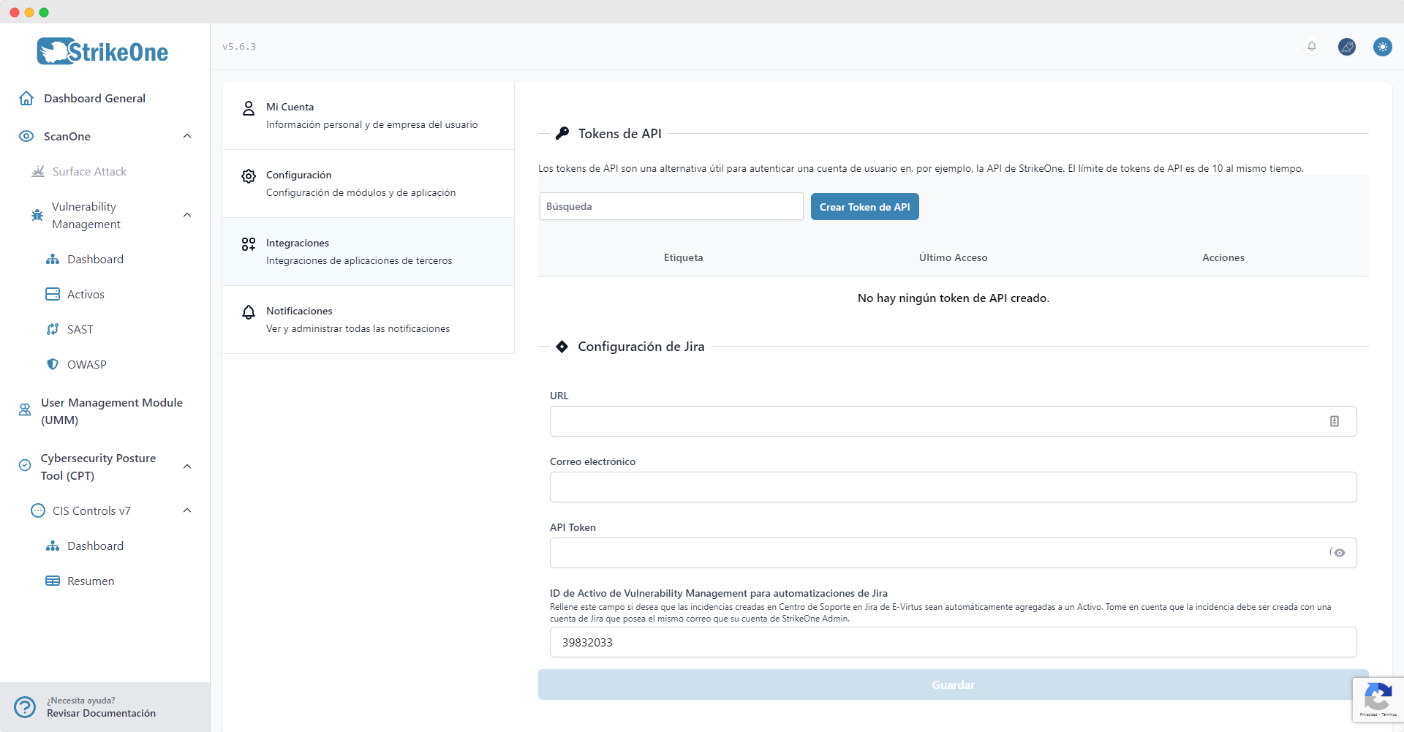Click the Surface Attack chart icon
This screenshot has width=1404, height=732.
pos(38,171)
